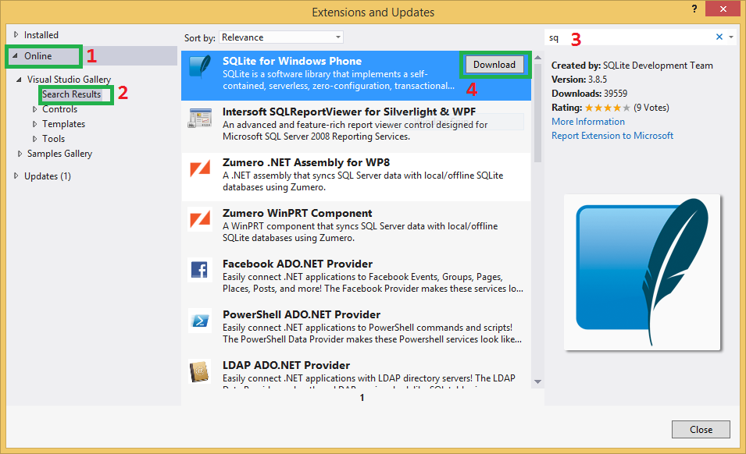Click the rating stars in details pane
The width and height of the screenshot is (746, 454).
click(x=608, y=108)
